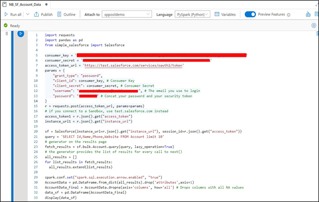Open the Variables pane
The height and width of the screenshot is (202, 319).
click(225, 15)
